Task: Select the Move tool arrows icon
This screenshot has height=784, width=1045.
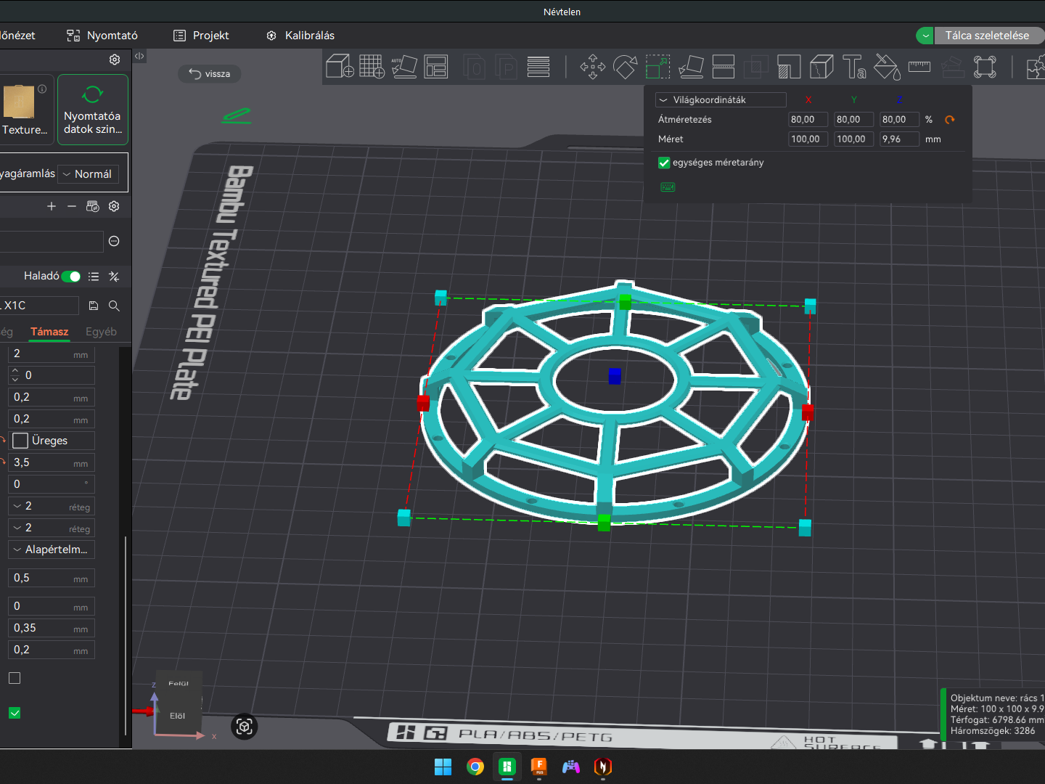Action: pos(593,67)
